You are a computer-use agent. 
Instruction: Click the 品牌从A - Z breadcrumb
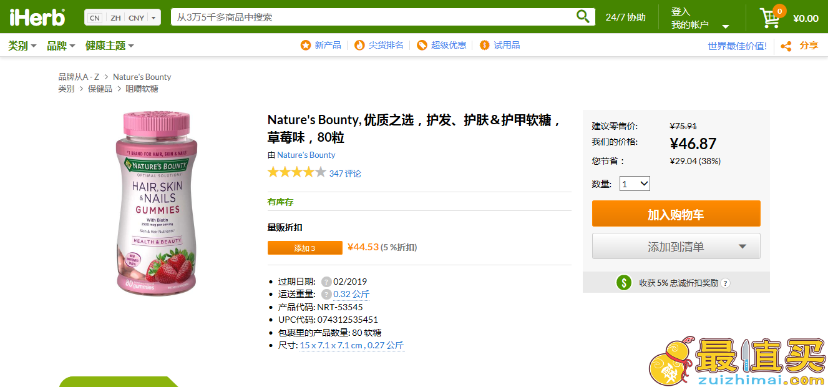click(79, 77)
